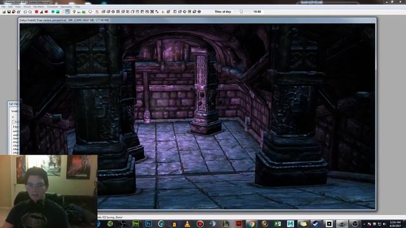Viewport: 406px width, 228px height.
Task: Open Photoshop from the taskbar
Action: (148, 224)
